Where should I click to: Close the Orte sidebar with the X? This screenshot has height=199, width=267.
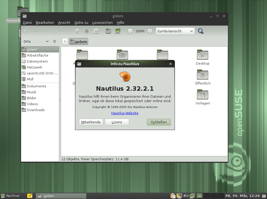point(54,41)
